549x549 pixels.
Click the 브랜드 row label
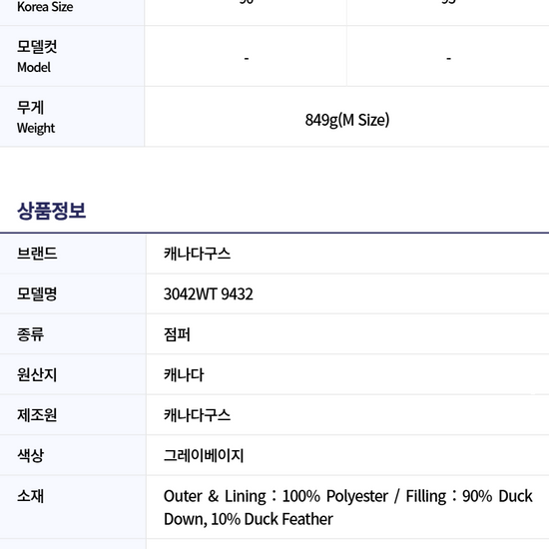point(37,254)
